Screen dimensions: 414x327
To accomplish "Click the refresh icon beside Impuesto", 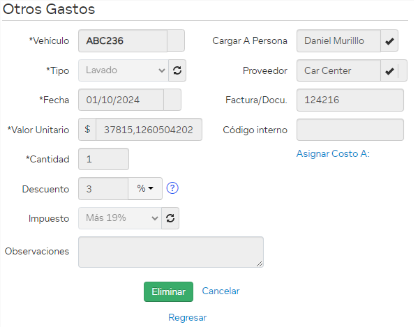I will coord(170,218).
